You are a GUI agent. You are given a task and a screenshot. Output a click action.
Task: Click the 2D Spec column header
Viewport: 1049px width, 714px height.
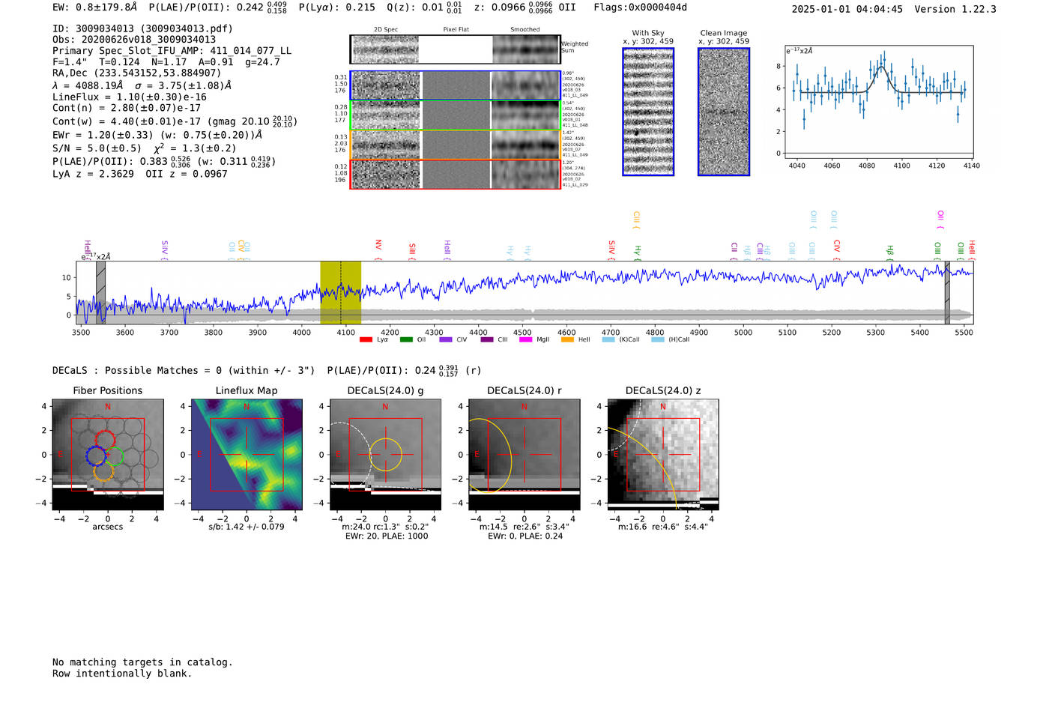pos(386,29)
